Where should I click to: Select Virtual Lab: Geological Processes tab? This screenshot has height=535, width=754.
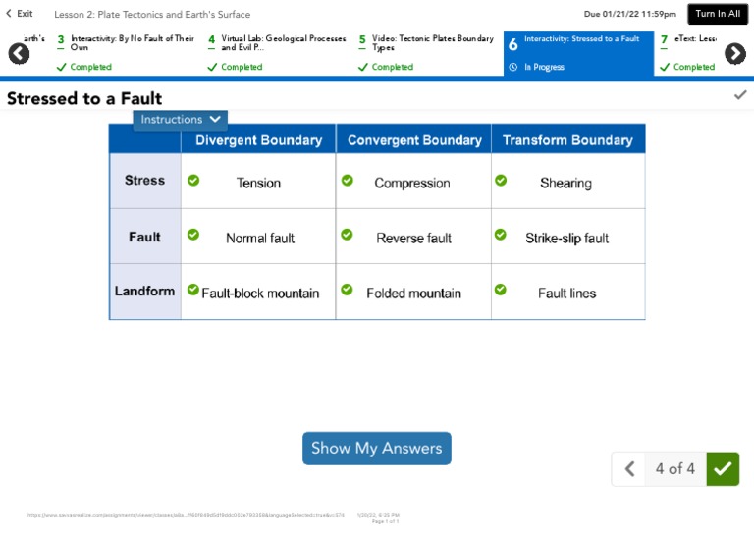[x=277, y=53]
